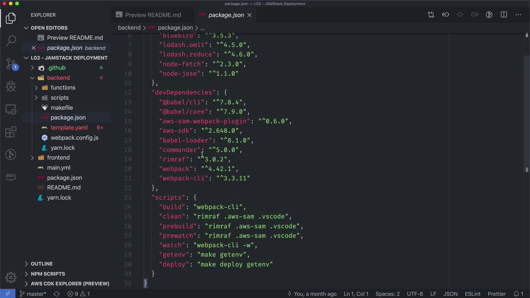Open Manage gear settings icon
Viewport: 530px width, 298px height.
(11, 277)
